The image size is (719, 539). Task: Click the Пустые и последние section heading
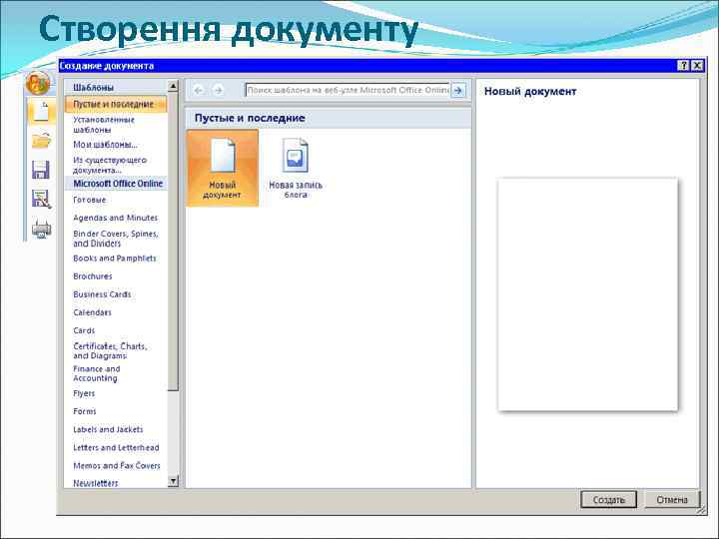pyautogui.click(x=250, y=118)
